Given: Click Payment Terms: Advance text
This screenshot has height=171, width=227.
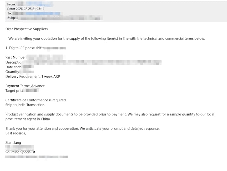Looking at the screenshot, I should pyautogui.click(x=25, y=86).
